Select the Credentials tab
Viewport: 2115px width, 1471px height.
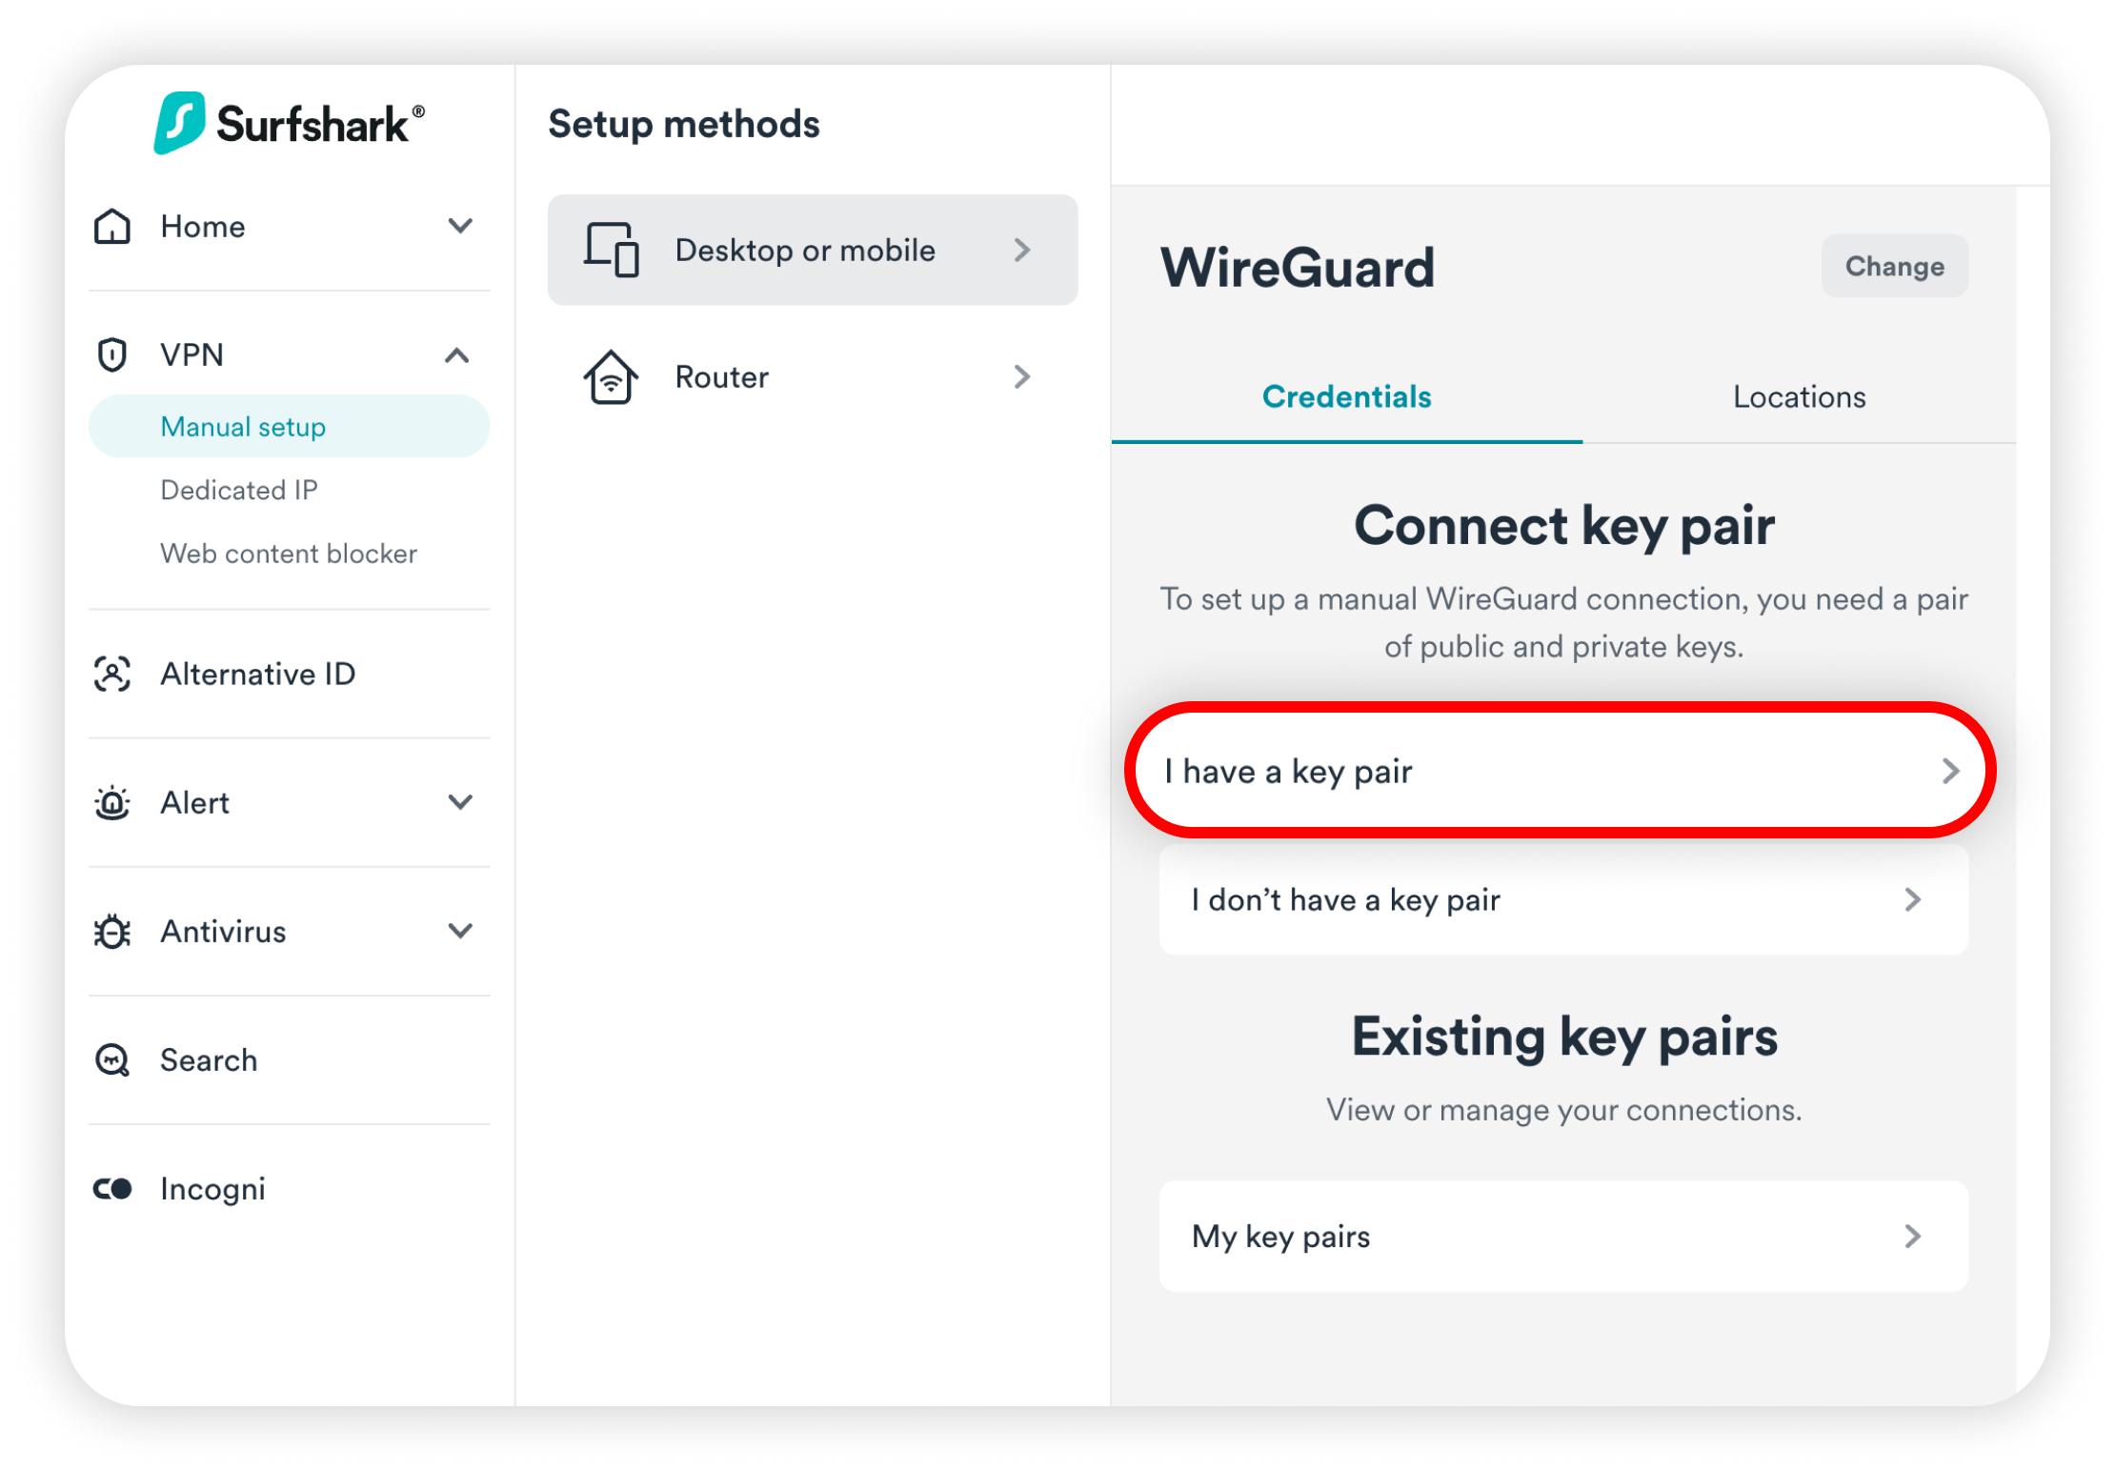point(1346,397)
